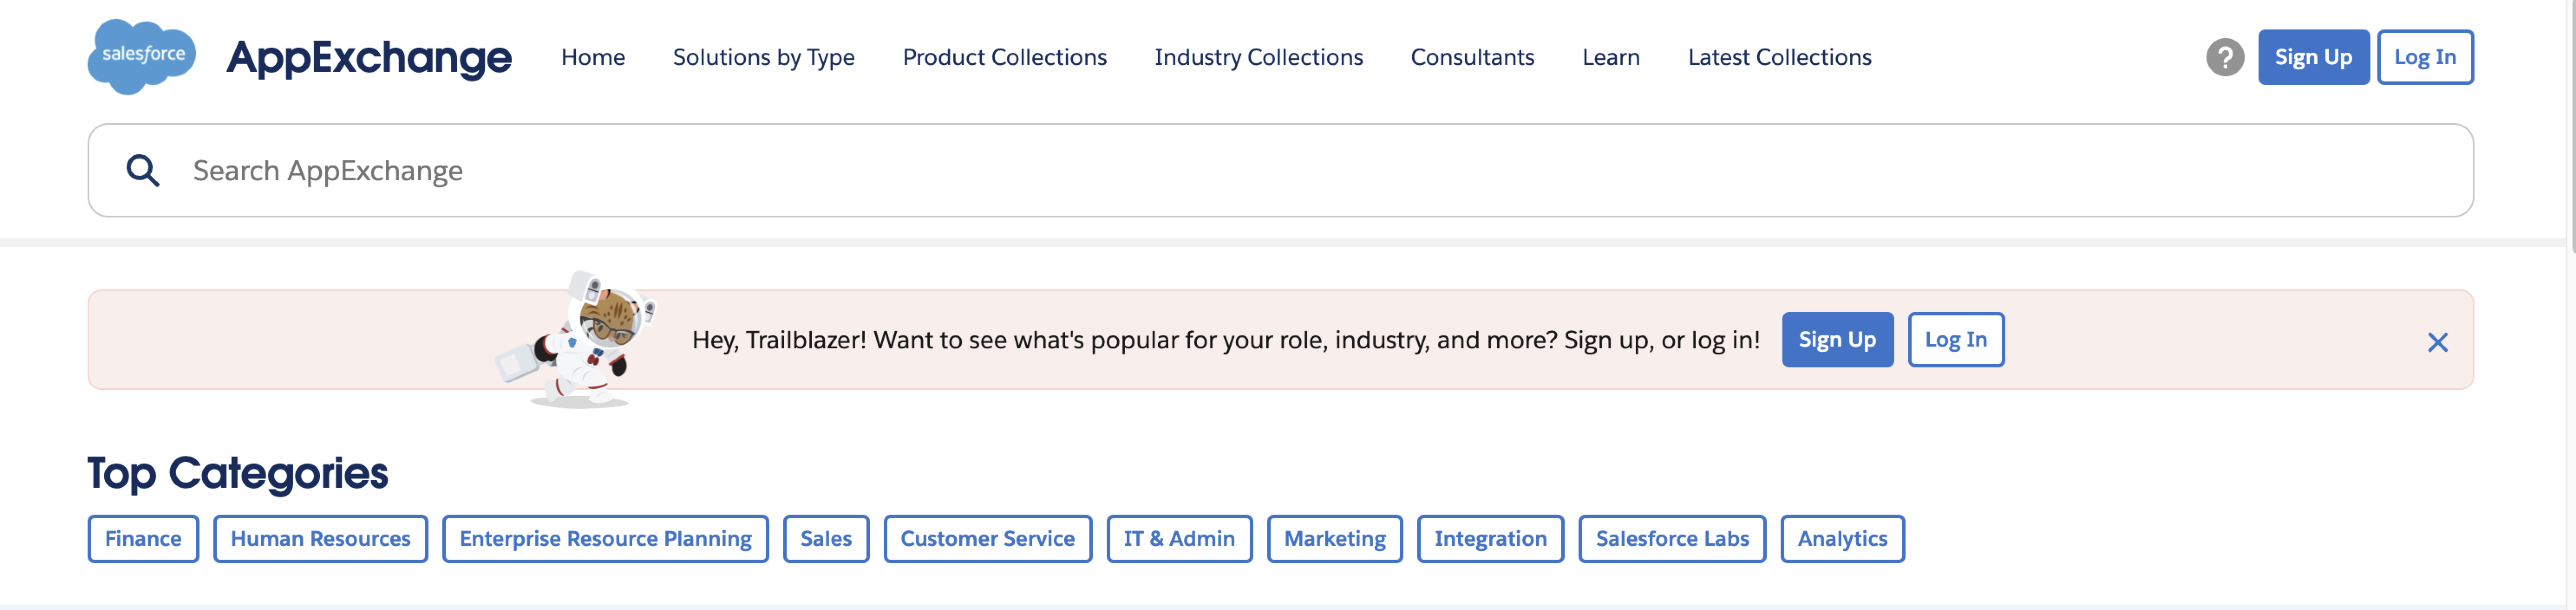The height and width of the screenshot is (610, 2576).
Task: Select the Learn nav item
Action: pos(1610,57)
